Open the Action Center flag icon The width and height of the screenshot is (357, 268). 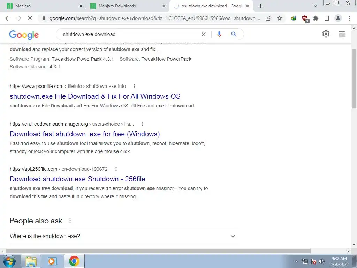pos(313,261)
